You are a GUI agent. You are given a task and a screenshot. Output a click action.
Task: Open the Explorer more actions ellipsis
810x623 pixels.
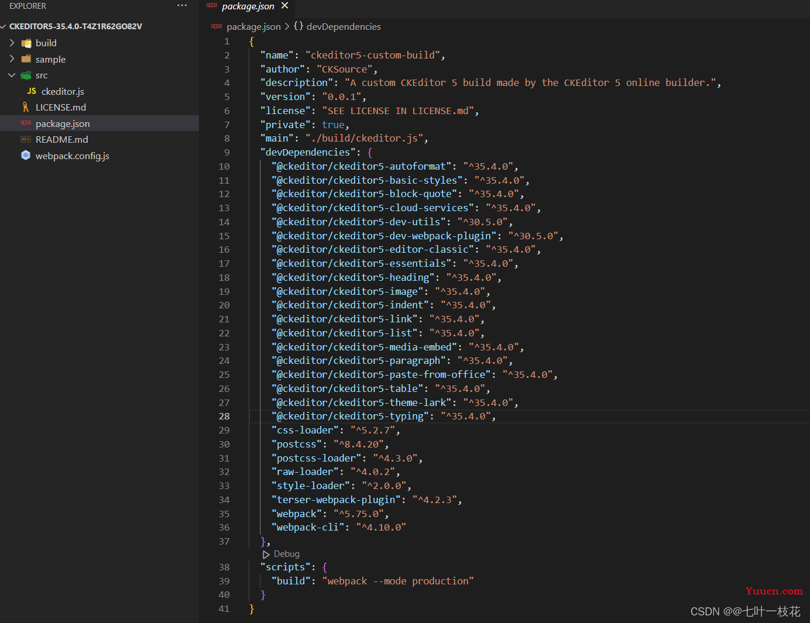pyautogui.click(x=182, y=6)
